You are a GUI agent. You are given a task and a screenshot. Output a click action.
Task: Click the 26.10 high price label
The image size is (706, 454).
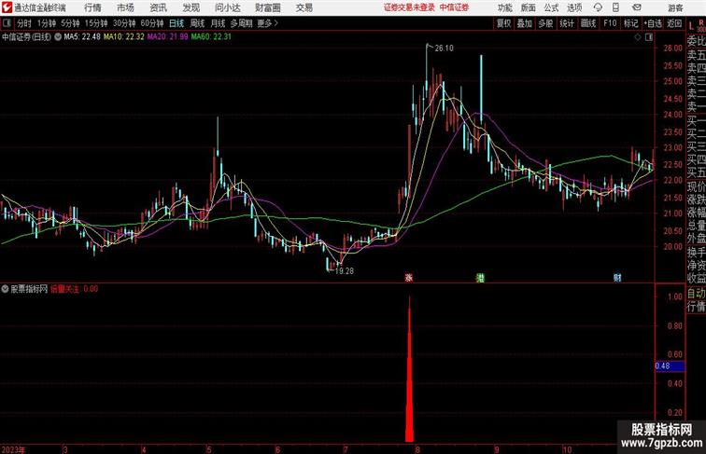(444, 48)
